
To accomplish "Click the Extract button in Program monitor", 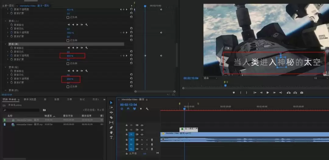I will [295, 93].
